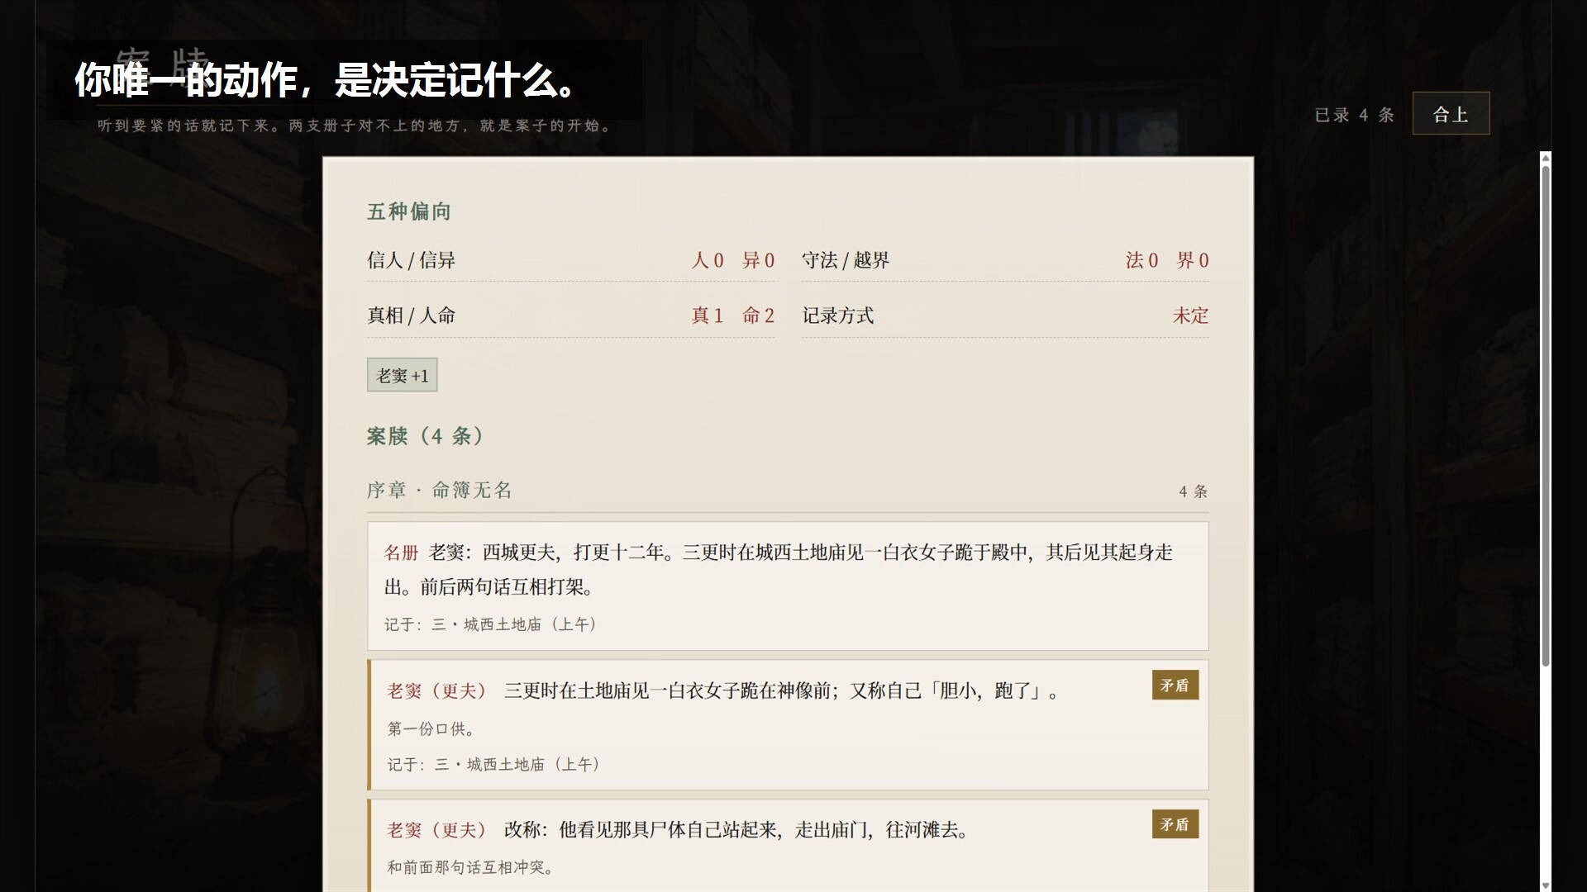Image resolution: width=1587 pixels, height=892 pixels.
Task: Click the 异 0 score value
Action: tap(758, 260)
